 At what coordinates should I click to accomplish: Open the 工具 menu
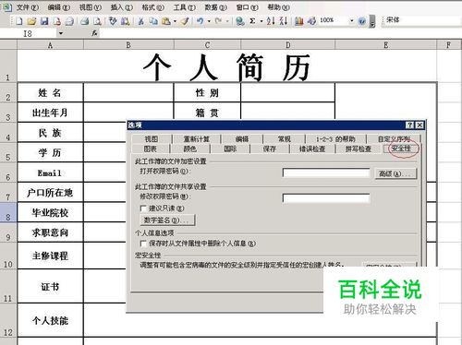point(185,7)
